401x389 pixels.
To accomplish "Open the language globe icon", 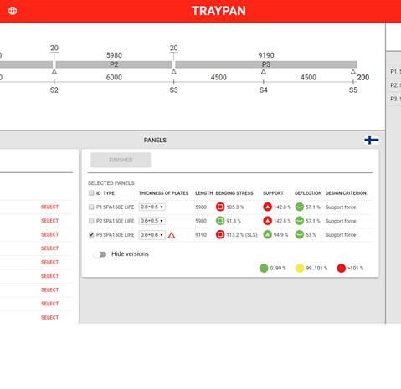I will click(x=13, y=11).
